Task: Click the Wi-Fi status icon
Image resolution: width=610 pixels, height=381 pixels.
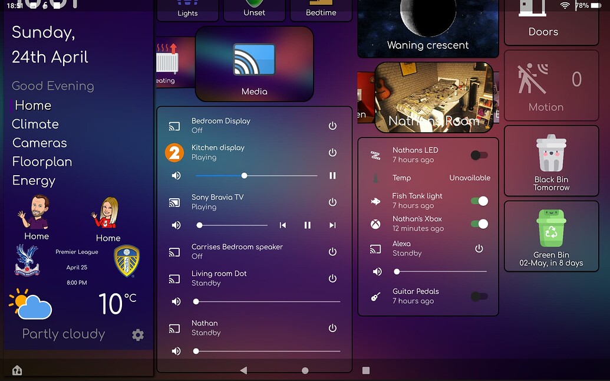Action: pos(565,5)
